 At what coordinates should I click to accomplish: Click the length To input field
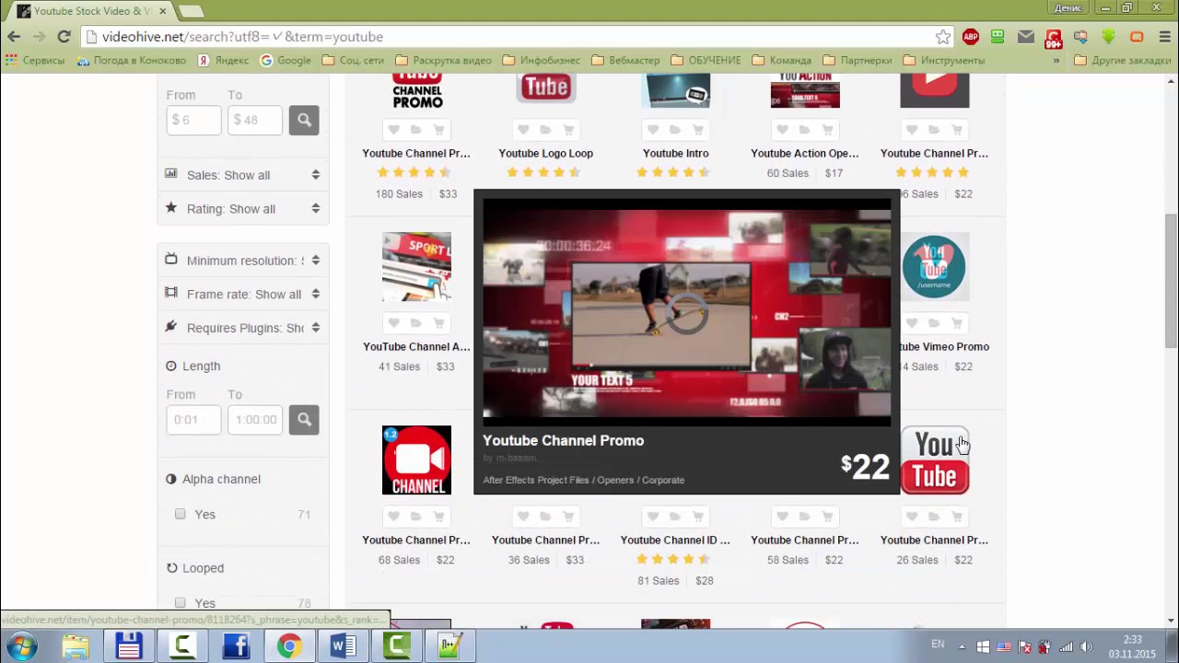254,420
